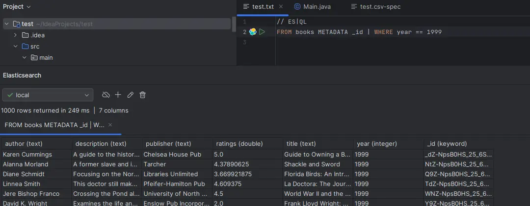Viewport: 530px width, 206px height.
Task: Select the Jere Bishop Franco author cell
Action: (36, 194)
